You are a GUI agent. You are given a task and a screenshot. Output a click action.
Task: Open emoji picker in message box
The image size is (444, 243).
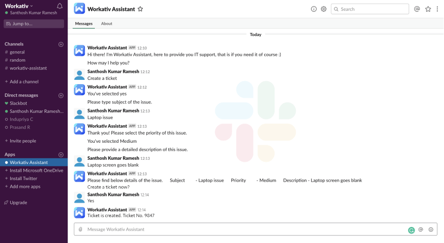tap(431, 229)
